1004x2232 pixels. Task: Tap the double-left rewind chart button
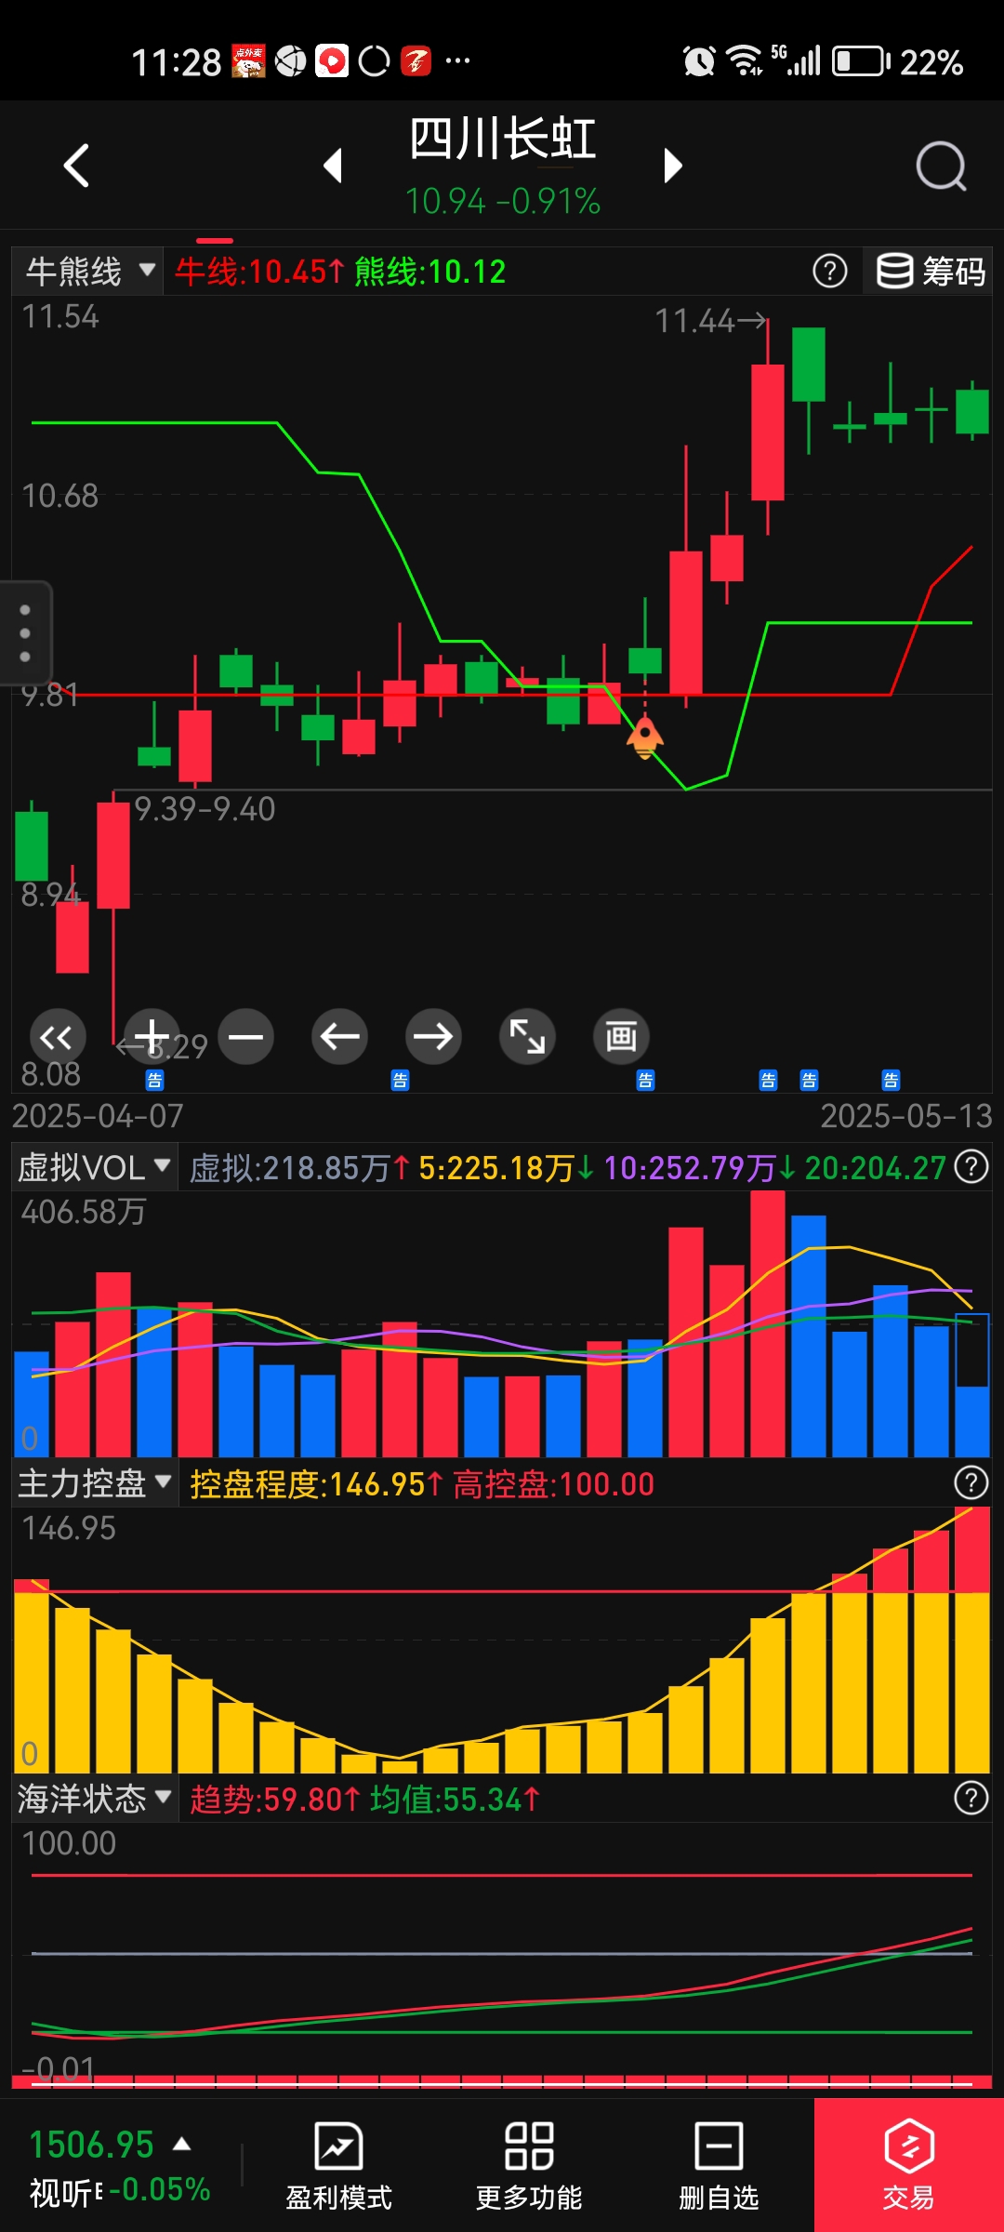coord(57,1037)
